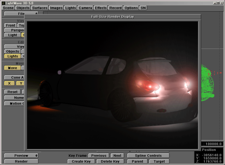The height and width of the screenshot is (165, 225).
Task: Open the Preview dropdown menu
Action: point(21,156)
